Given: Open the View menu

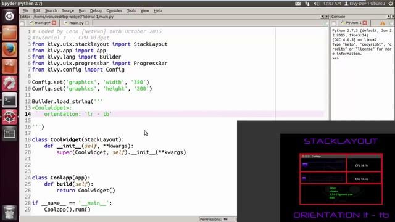Looking at the screenshot, I should [144, 10].
